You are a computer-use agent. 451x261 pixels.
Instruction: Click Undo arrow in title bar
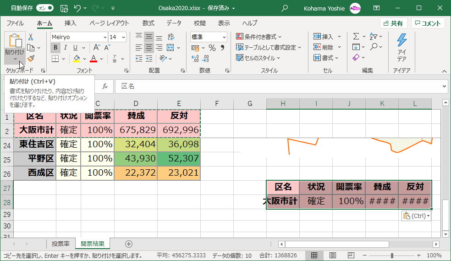(77, 8)
